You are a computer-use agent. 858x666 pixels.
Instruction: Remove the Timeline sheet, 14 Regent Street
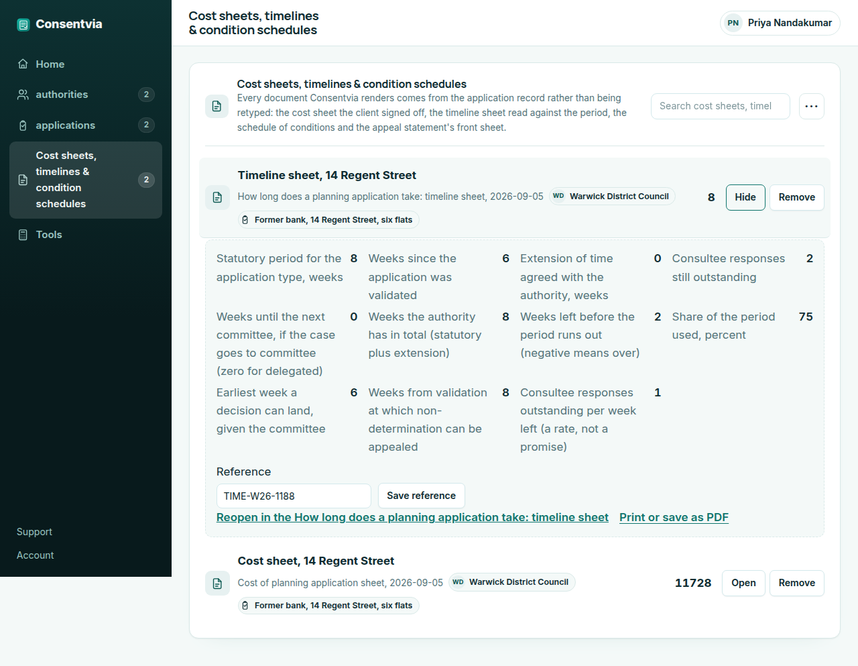pyautogui.click(x=797, y=197)
